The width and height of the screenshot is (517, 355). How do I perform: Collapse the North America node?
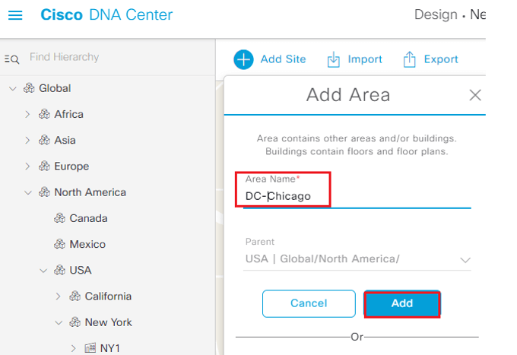(28, 192)
